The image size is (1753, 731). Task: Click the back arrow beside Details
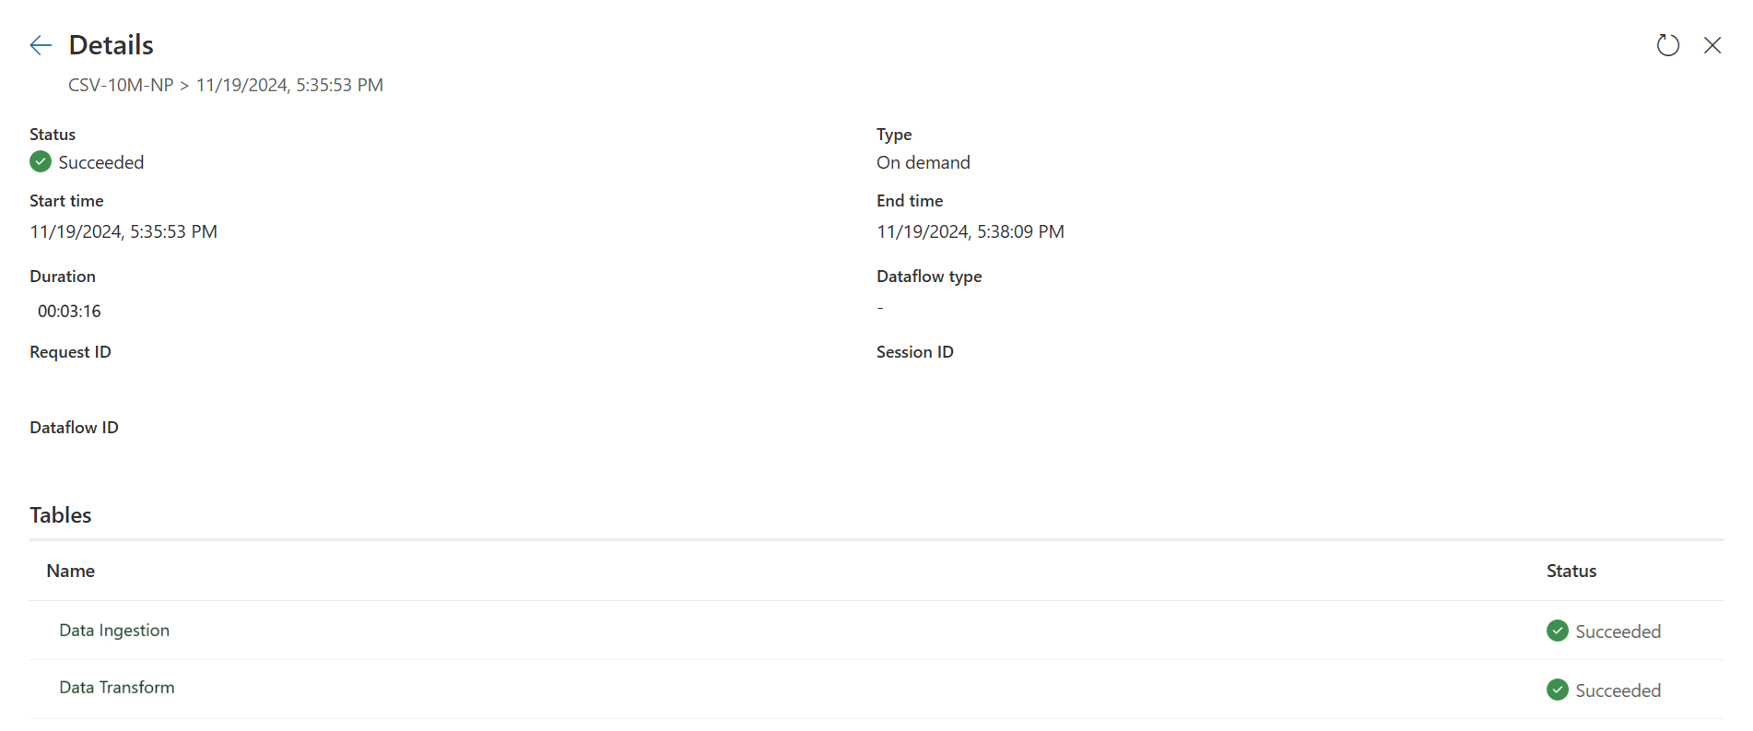(41, 45)
